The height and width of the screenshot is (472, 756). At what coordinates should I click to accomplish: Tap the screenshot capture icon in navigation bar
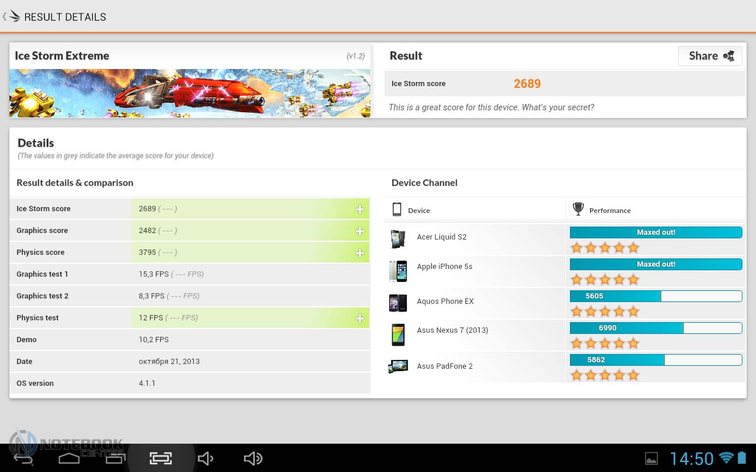click(160, 458)
